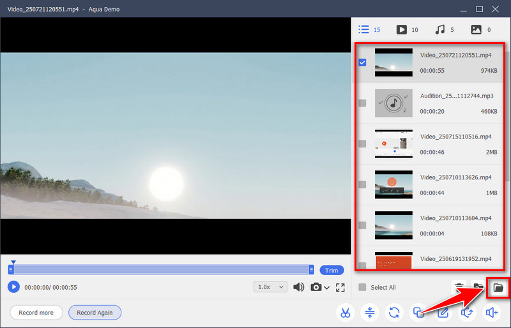Open the pencil edit icon

point(443,313)
